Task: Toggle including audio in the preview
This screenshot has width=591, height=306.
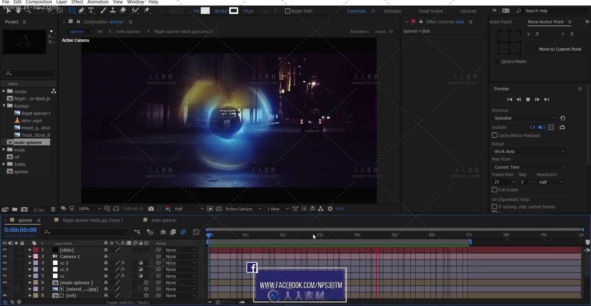Action: click(542, 127)
